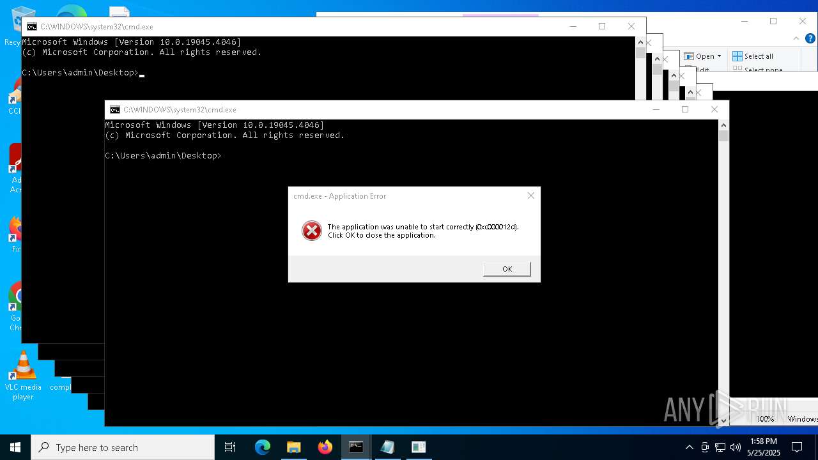Close the front cmd.exe window
818x460 pixels.
point(714,109)
